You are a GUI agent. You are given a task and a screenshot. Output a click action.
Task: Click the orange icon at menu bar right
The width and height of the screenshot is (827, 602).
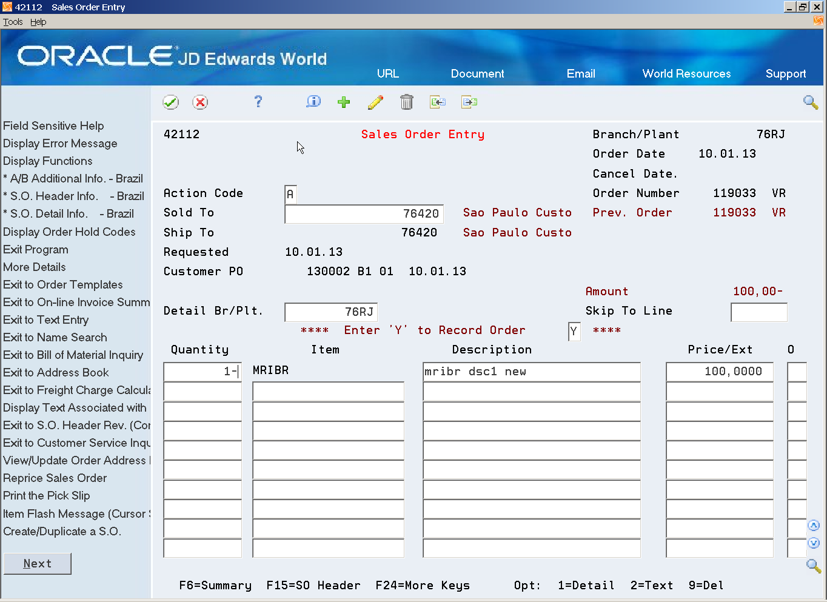818,21
